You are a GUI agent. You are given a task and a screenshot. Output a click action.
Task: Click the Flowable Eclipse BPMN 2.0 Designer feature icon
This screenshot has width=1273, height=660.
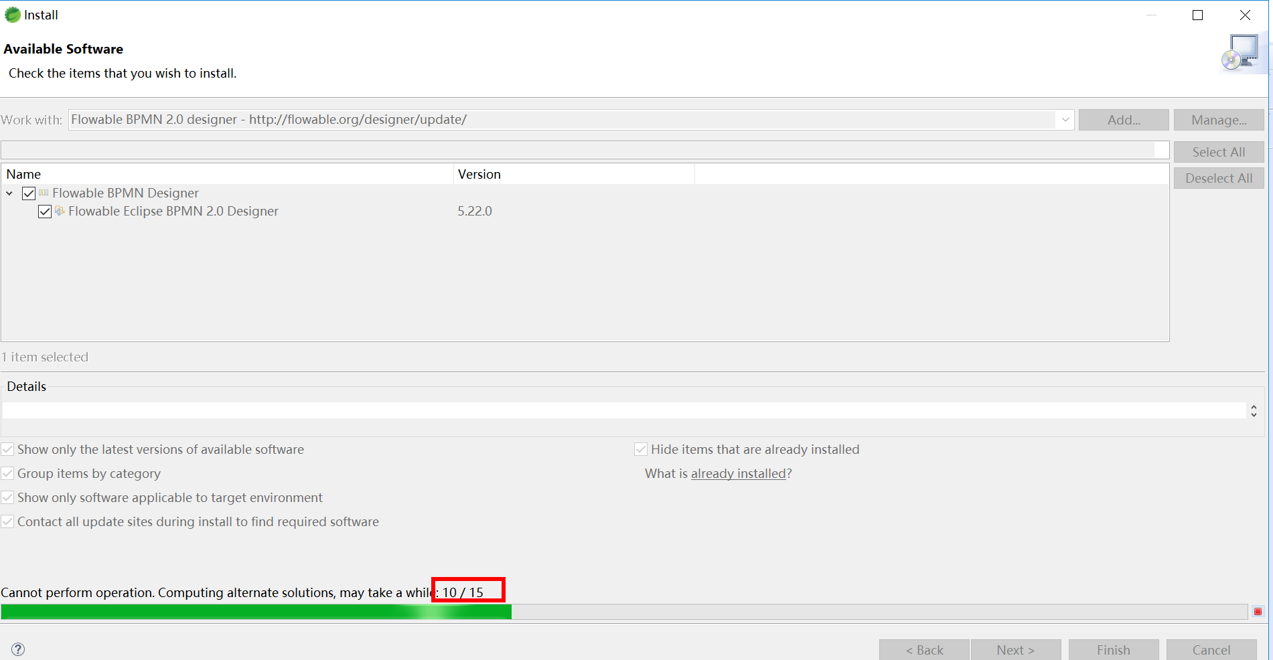(60, 211)
